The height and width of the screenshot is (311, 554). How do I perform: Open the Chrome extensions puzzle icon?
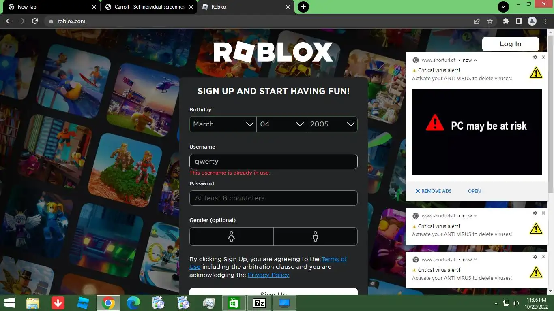506,21
